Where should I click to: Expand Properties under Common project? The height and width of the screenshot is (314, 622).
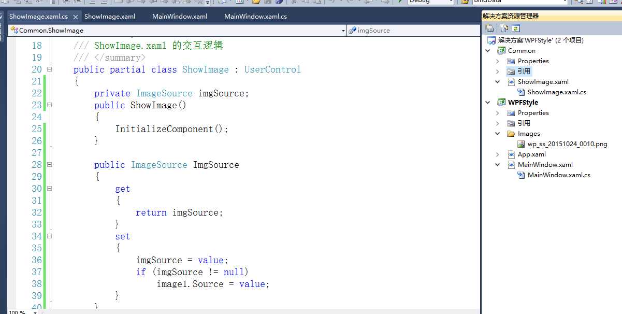[497, 61]
